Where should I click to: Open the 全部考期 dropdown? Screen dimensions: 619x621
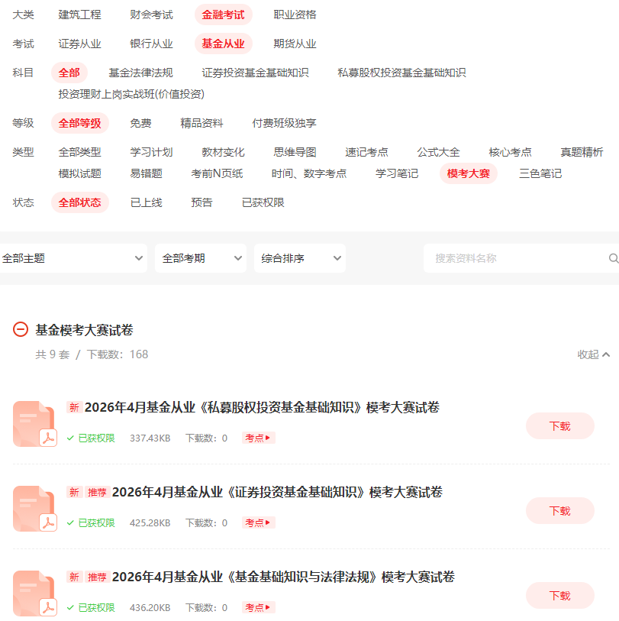[x=200, y=258]
